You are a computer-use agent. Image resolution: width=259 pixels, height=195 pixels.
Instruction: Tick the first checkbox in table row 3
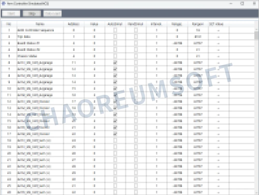(115, 43)
